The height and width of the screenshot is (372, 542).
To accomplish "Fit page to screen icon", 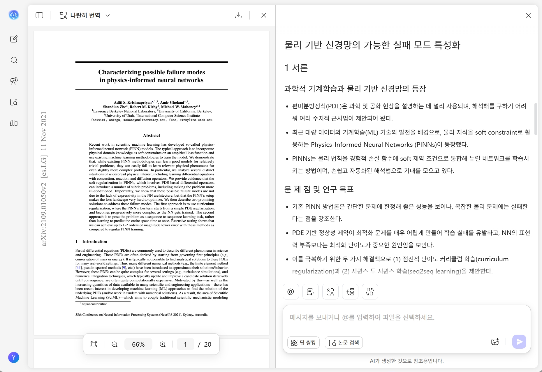I will 94,344.
